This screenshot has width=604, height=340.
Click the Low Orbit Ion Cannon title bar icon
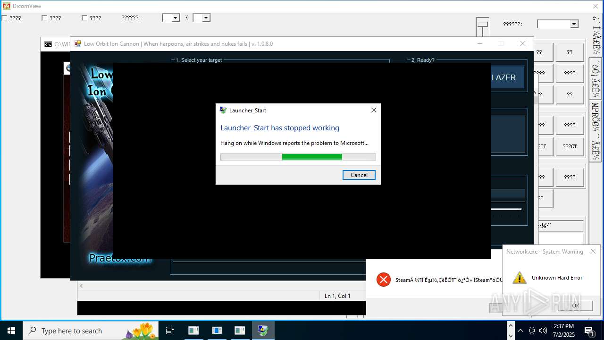click(x=78, y=43)
